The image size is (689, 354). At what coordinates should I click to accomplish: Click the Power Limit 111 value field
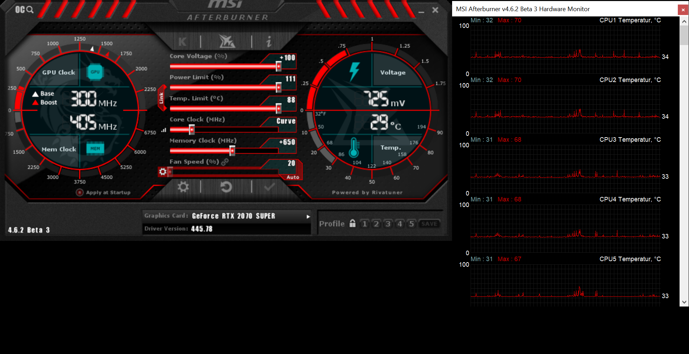click(x=290, y=79)
